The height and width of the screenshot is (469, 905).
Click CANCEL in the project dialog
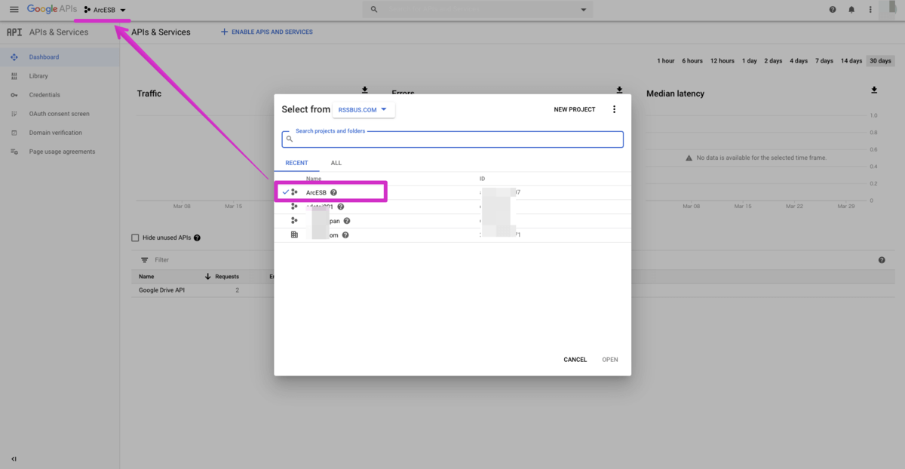point(575,360)
